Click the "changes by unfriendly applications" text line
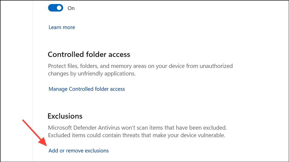This screenshot has width=289, height=162. [92, 74]
